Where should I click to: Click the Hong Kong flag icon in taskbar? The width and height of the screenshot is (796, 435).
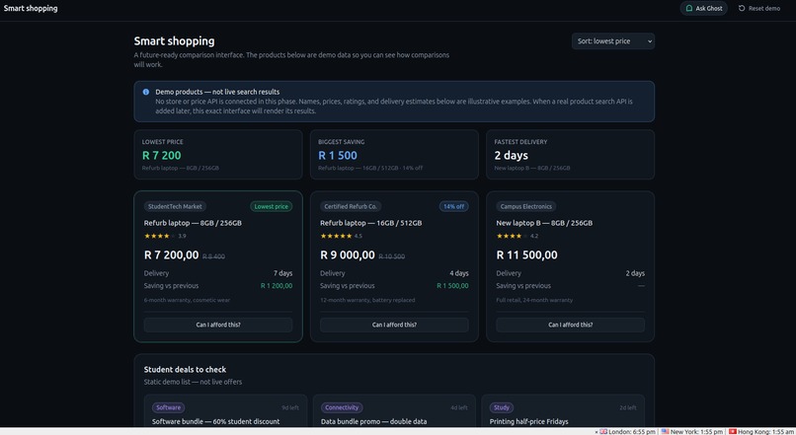coord(733,431)
